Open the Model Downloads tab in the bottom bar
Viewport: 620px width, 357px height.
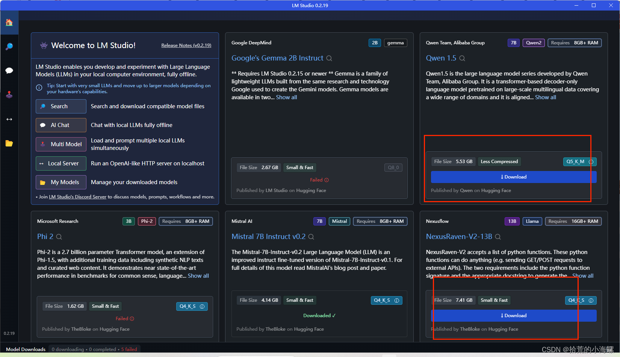26,349
